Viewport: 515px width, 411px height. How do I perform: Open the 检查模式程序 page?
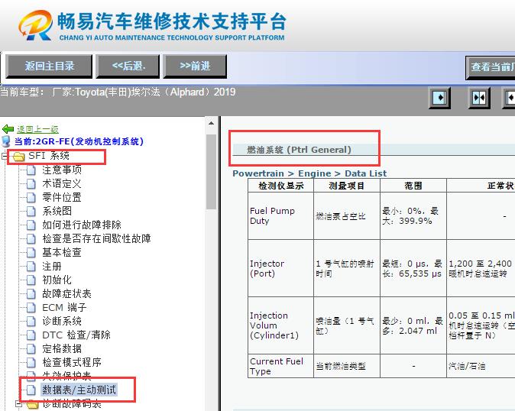72,363
